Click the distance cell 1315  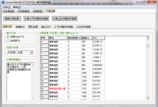point(87,89)
